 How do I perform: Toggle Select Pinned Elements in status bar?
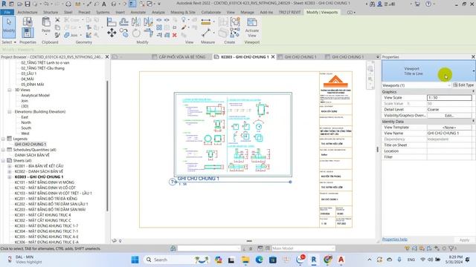pos(422,248)
